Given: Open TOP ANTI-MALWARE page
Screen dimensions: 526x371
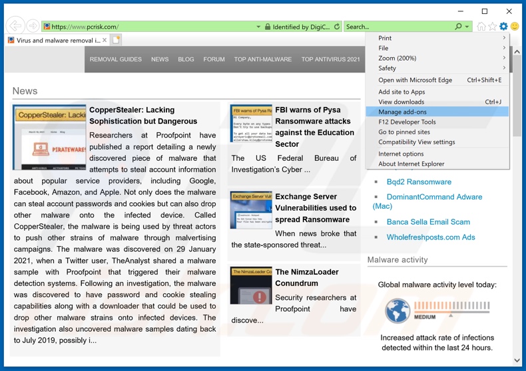Looking at the screenshot, I should point(262,59).
